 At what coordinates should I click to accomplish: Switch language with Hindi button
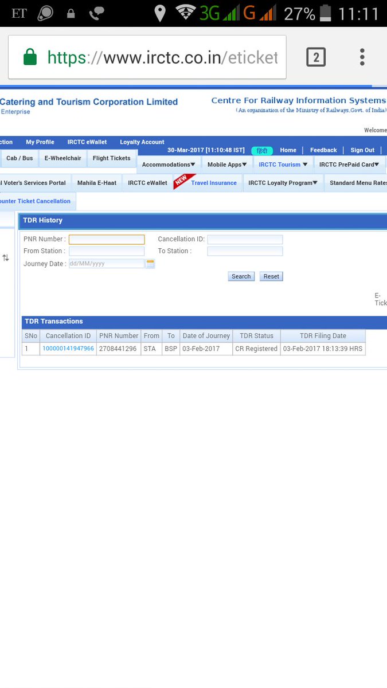tap(262, 151)
